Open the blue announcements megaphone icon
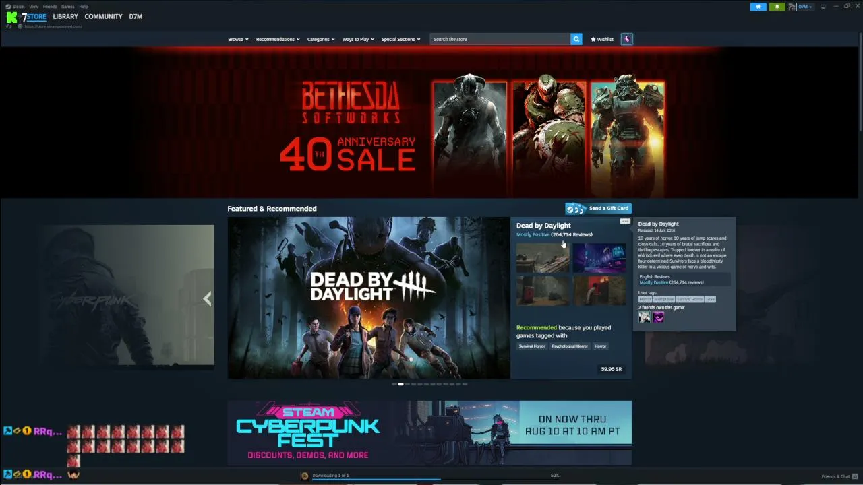Image resolution: width=863 pixels, height=485 pixels. [x=758, y=7]
